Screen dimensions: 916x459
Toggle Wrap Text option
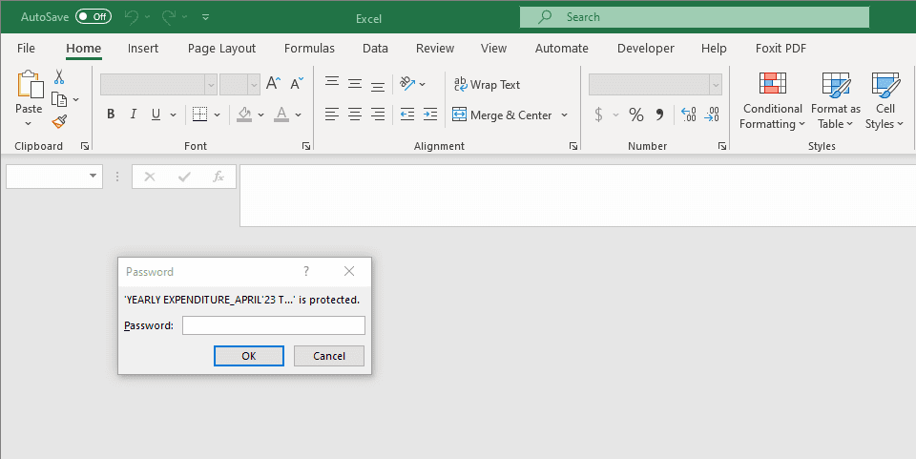(x=487, y=85)
